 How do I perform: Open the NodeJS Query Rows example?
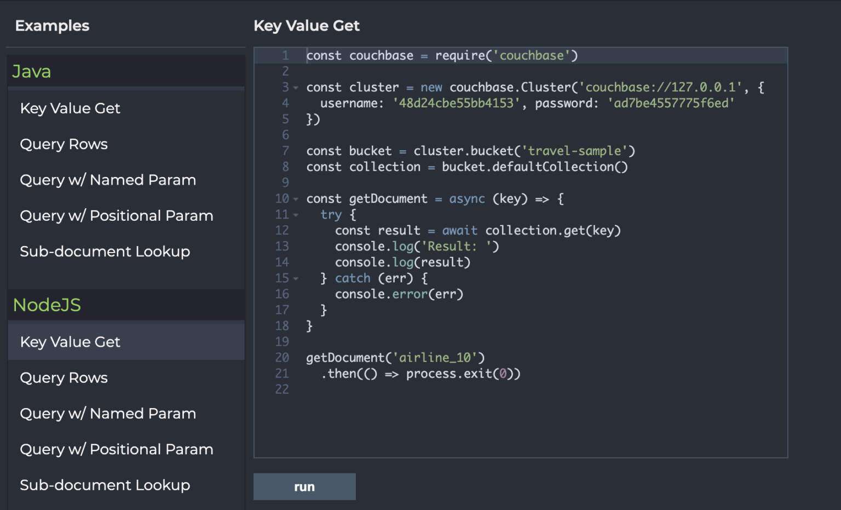tap(64, 377)
